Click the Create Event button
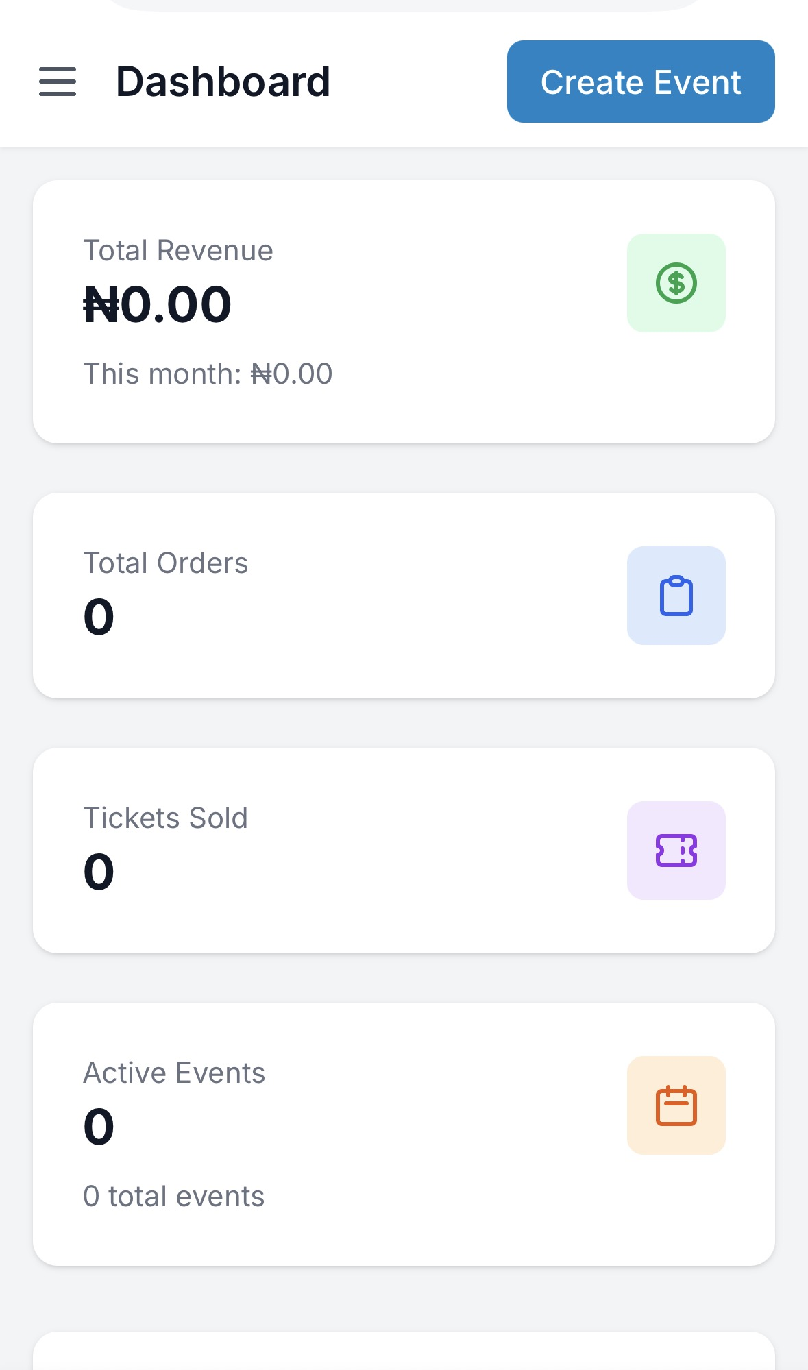Image resolution: width=808 pixels, height=1370 pixels. [x=640, y=82]
